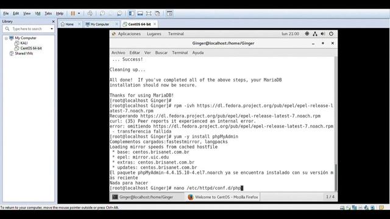Select Shared VMs in the library
Viewport: 390px width, 219px height.
pos(24,54)
